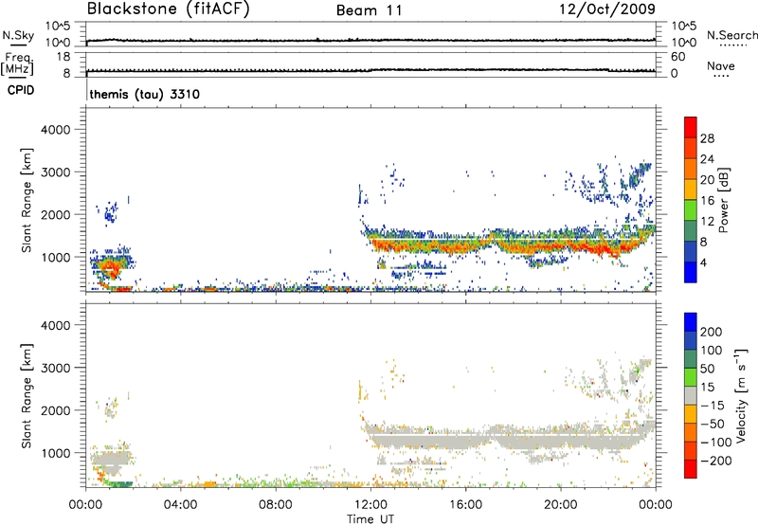758x525 pixels.
Task: Click the "themis (tau) 3310" text
Action: (x=145, y=94)
